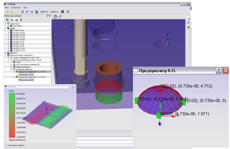Viewport: 230px width, 149px height.
Task: Click the axes orientation icon above 3D viewport
Action: (60, 17)
